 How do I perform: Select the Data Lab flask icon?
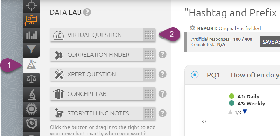(x=31, y=65)
